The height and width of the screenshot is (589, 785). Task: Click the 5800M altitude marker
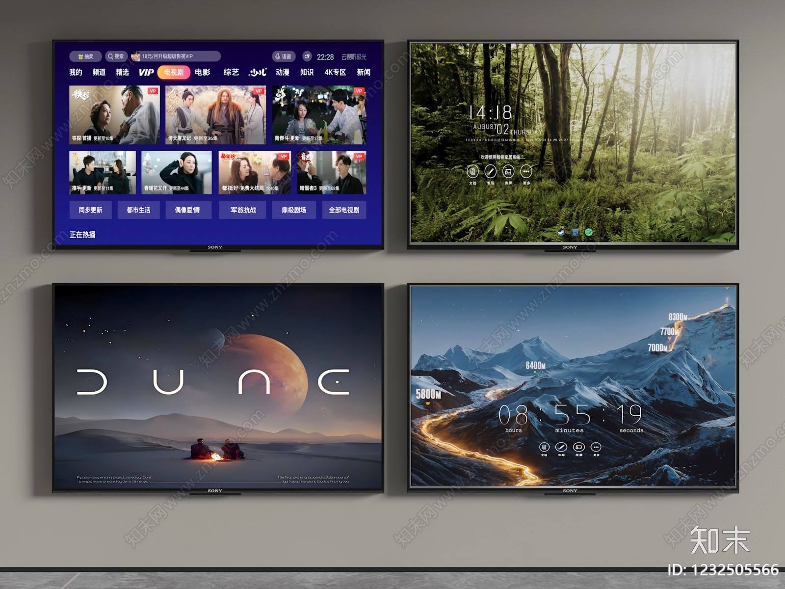428,394
